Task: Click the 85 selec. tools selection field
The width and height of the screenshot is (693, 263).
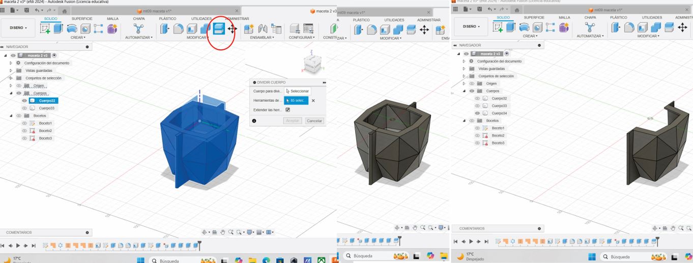Action: point(296,101)
